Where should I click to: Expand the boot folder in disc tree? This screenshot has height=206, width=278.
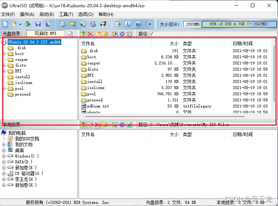pyautogui.click(x=4, y=54)
